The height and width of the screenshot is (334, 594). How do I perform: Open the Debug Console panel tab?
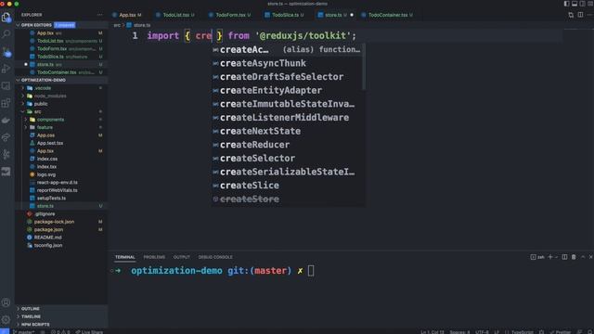click(215, 257)
